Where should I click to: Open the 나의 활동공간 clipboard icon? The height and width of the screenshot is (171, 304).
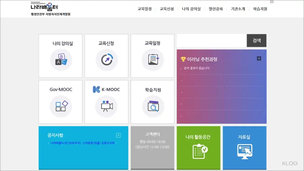coord(200,151)
